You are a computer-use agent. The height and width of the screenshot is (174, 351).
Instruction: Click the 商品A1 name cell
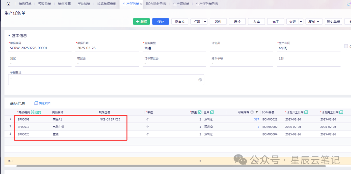[57, 119]
